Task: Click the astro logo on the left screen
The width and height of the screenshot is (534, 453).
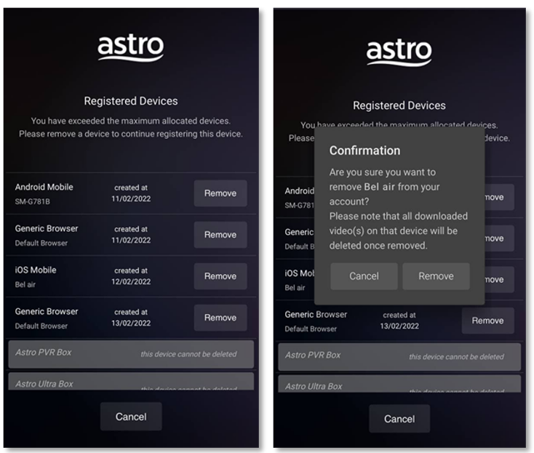Action: [x=131, y=48]
